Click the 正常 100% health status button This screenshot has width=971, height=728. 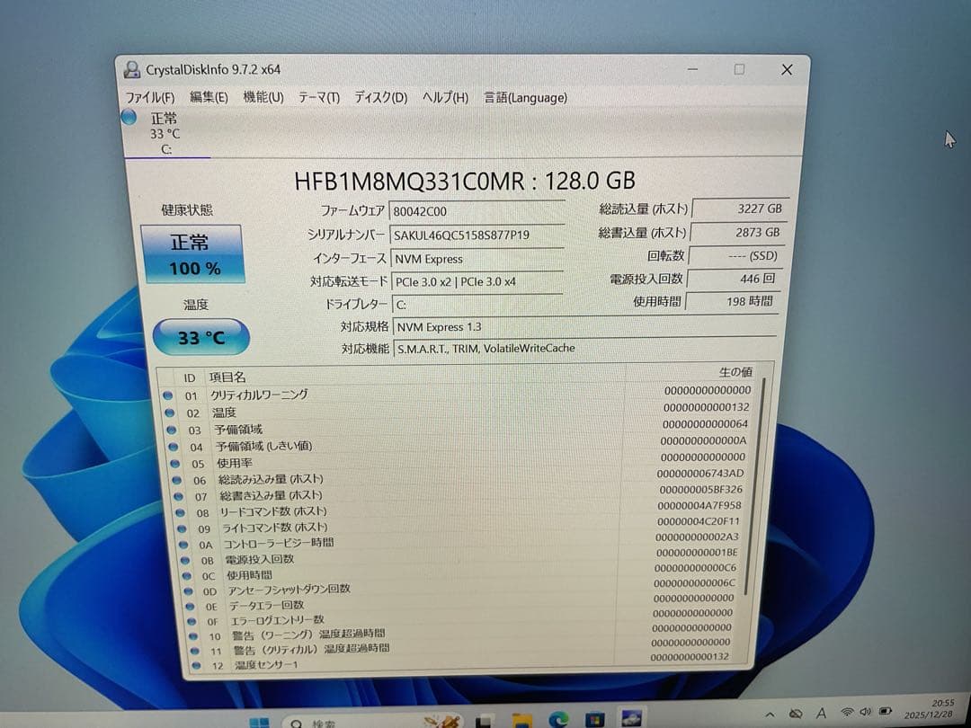(x=193, y=253)
